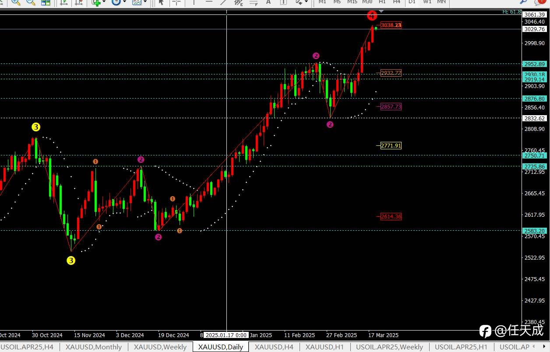
Task: Click the 2614.36 red price label
Action: [391, 216]
